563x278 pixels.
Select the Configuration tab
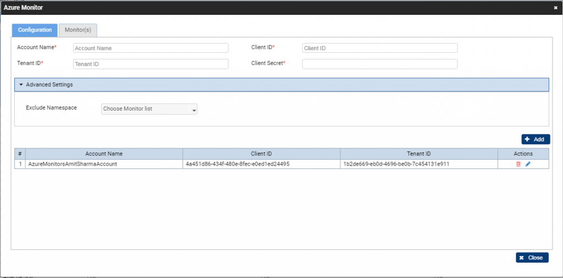35,30
